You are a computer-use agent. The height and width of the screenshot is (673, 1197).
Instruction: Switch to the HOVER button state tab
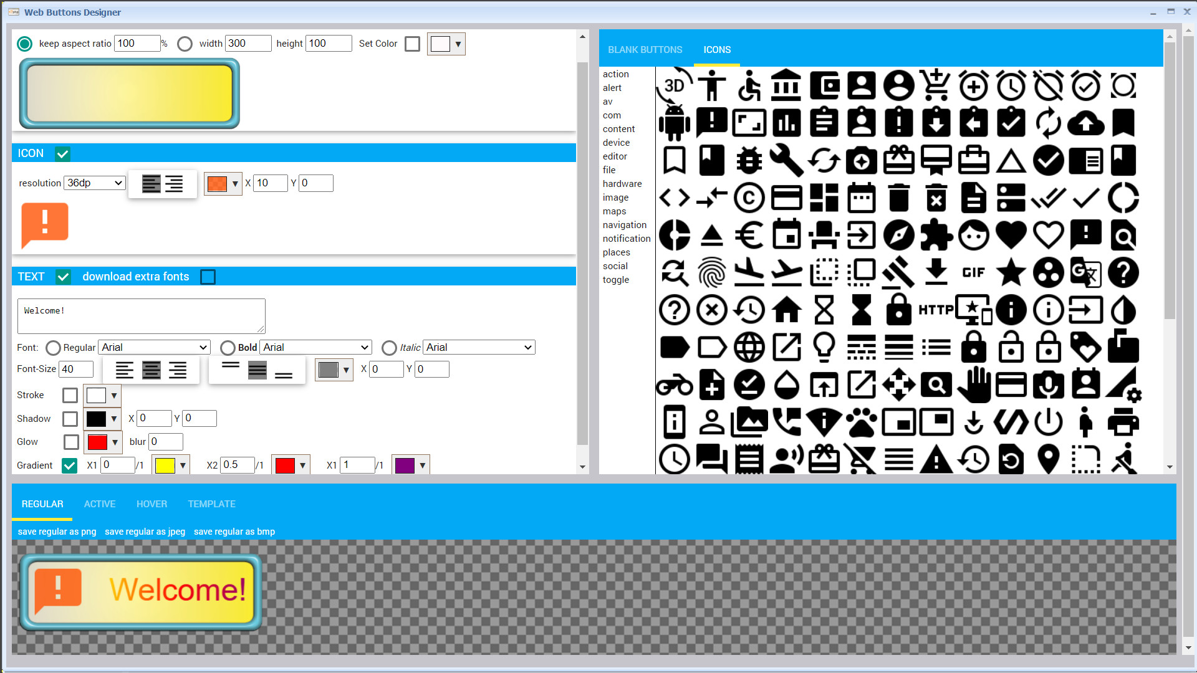[x=151, y=504]
